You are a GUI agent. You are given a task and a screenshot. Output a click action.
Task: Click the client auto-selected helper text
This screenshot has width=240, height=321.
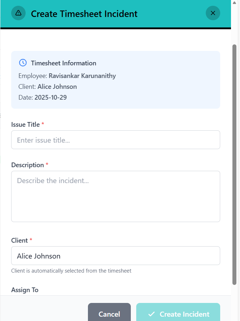(71, 271)
